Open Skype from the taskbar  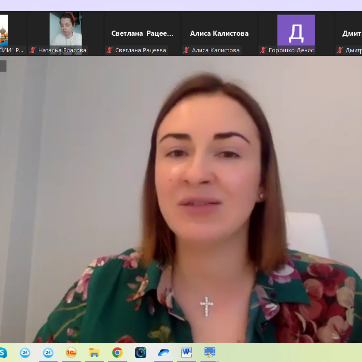3,352
